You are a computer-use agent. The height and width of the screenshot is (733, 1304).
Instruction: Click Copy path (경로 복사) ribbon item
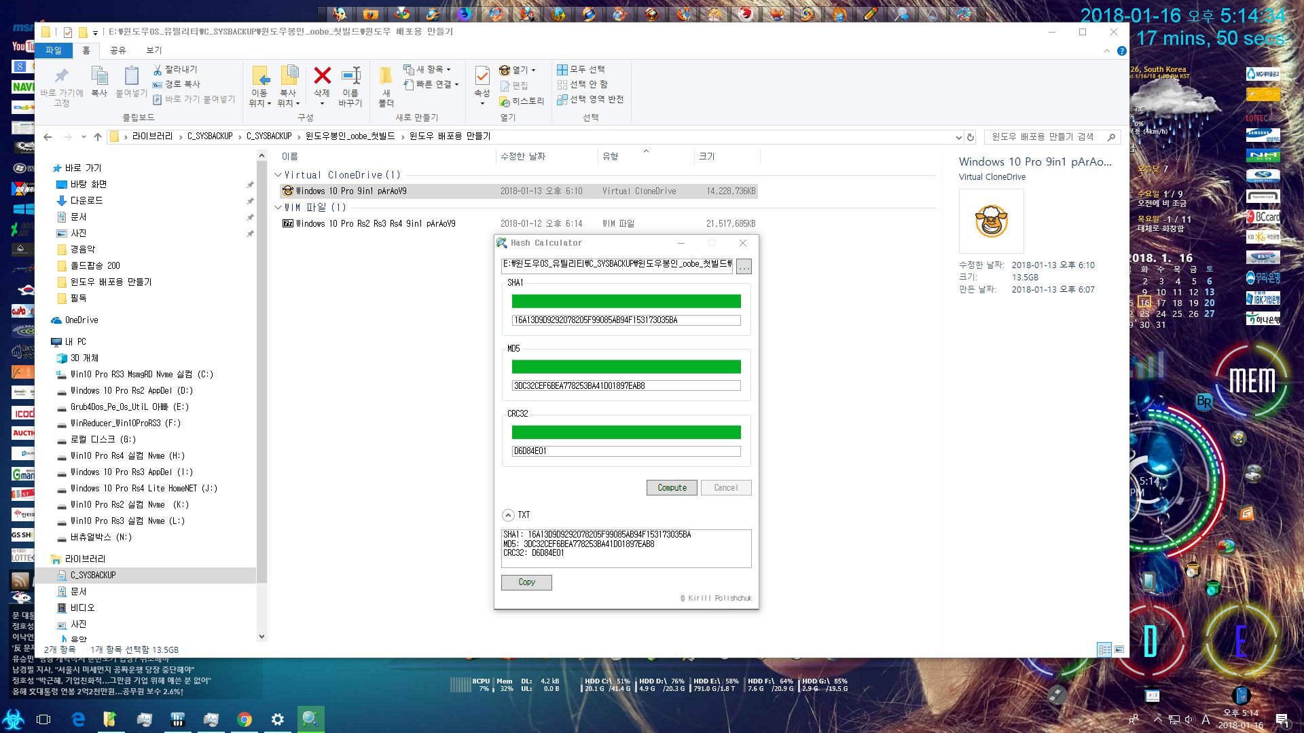pos(177,84)
